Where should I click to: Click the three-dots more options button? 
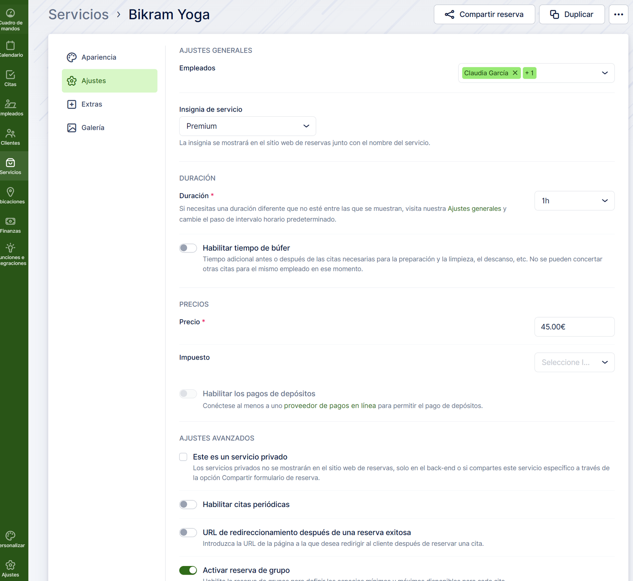pyautogui.click(x=618, y=15)
